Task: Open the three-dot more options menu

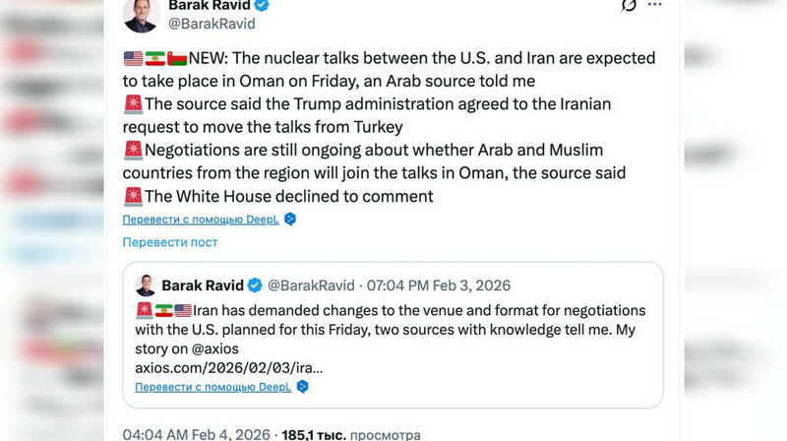Action: click(655, 5)
